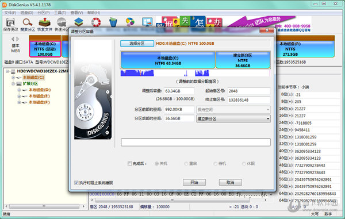Screen dimensions: 345x219
Task: Expand the 本地磁盘(C:) tree node
Action: click(13, 78)
